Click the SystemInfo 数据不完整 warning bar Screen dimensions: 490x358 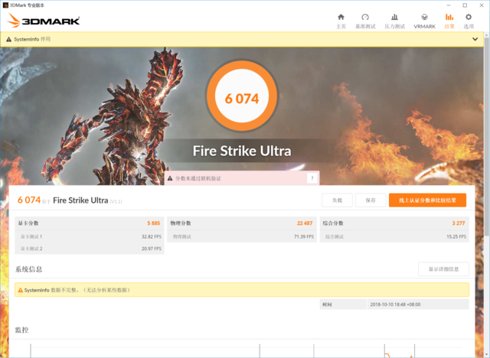coord(242,290)
